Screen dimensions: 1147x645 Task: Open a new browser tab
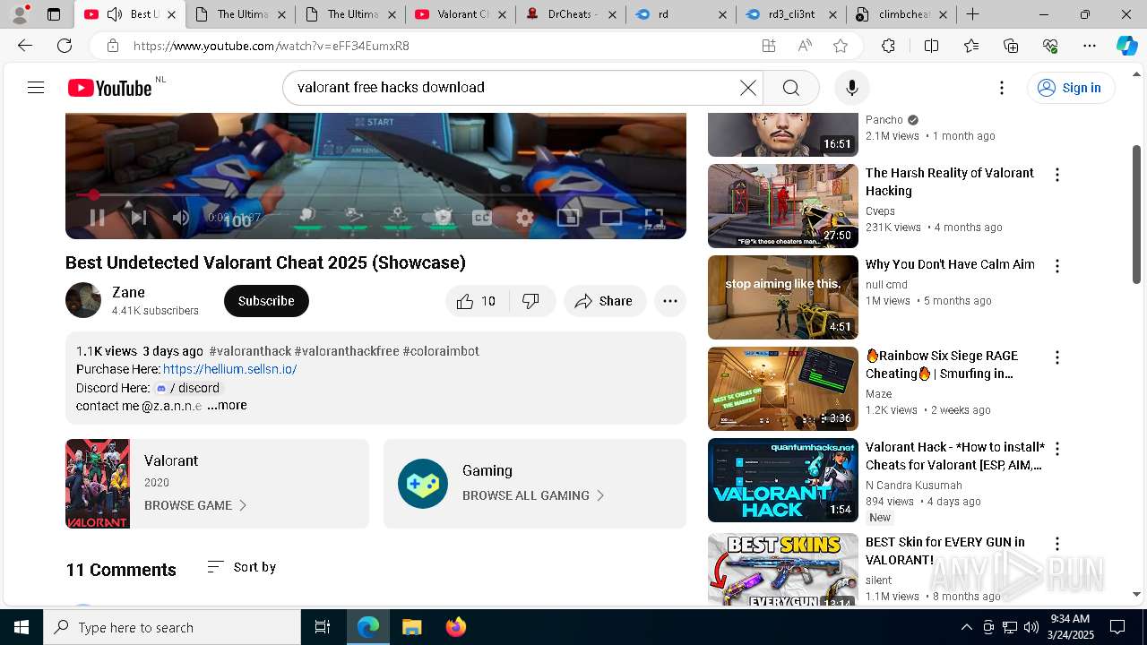[x=972, y=14]
